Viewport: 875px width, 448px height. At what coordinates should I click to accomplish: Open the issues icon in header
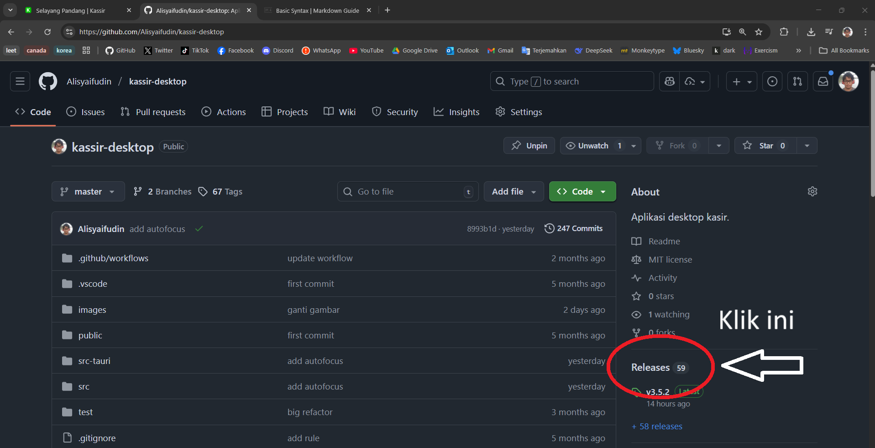(772, 82)
